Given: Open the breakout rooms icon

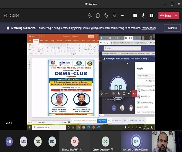Looking at the screenshot, I should tap(114, 16).
